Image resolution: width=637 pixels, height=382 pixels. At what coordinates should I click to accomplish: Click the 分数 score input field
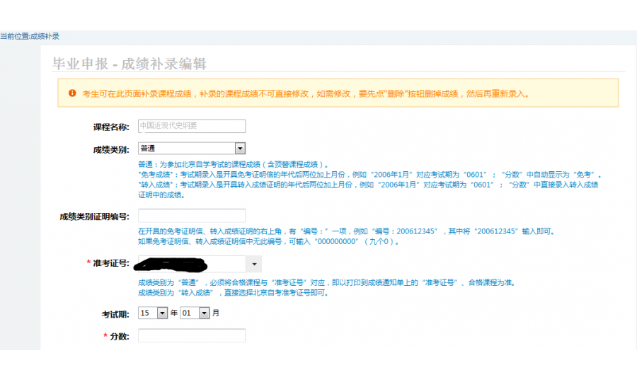click(192, 336)
